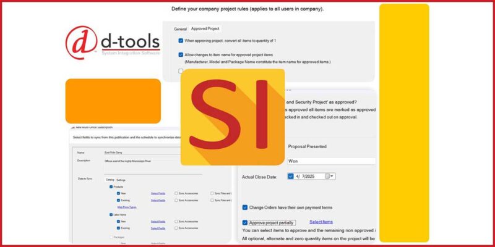
Task: Enable Sync Accessories for Existing Labor Items
Action: [x=176, y=228]
